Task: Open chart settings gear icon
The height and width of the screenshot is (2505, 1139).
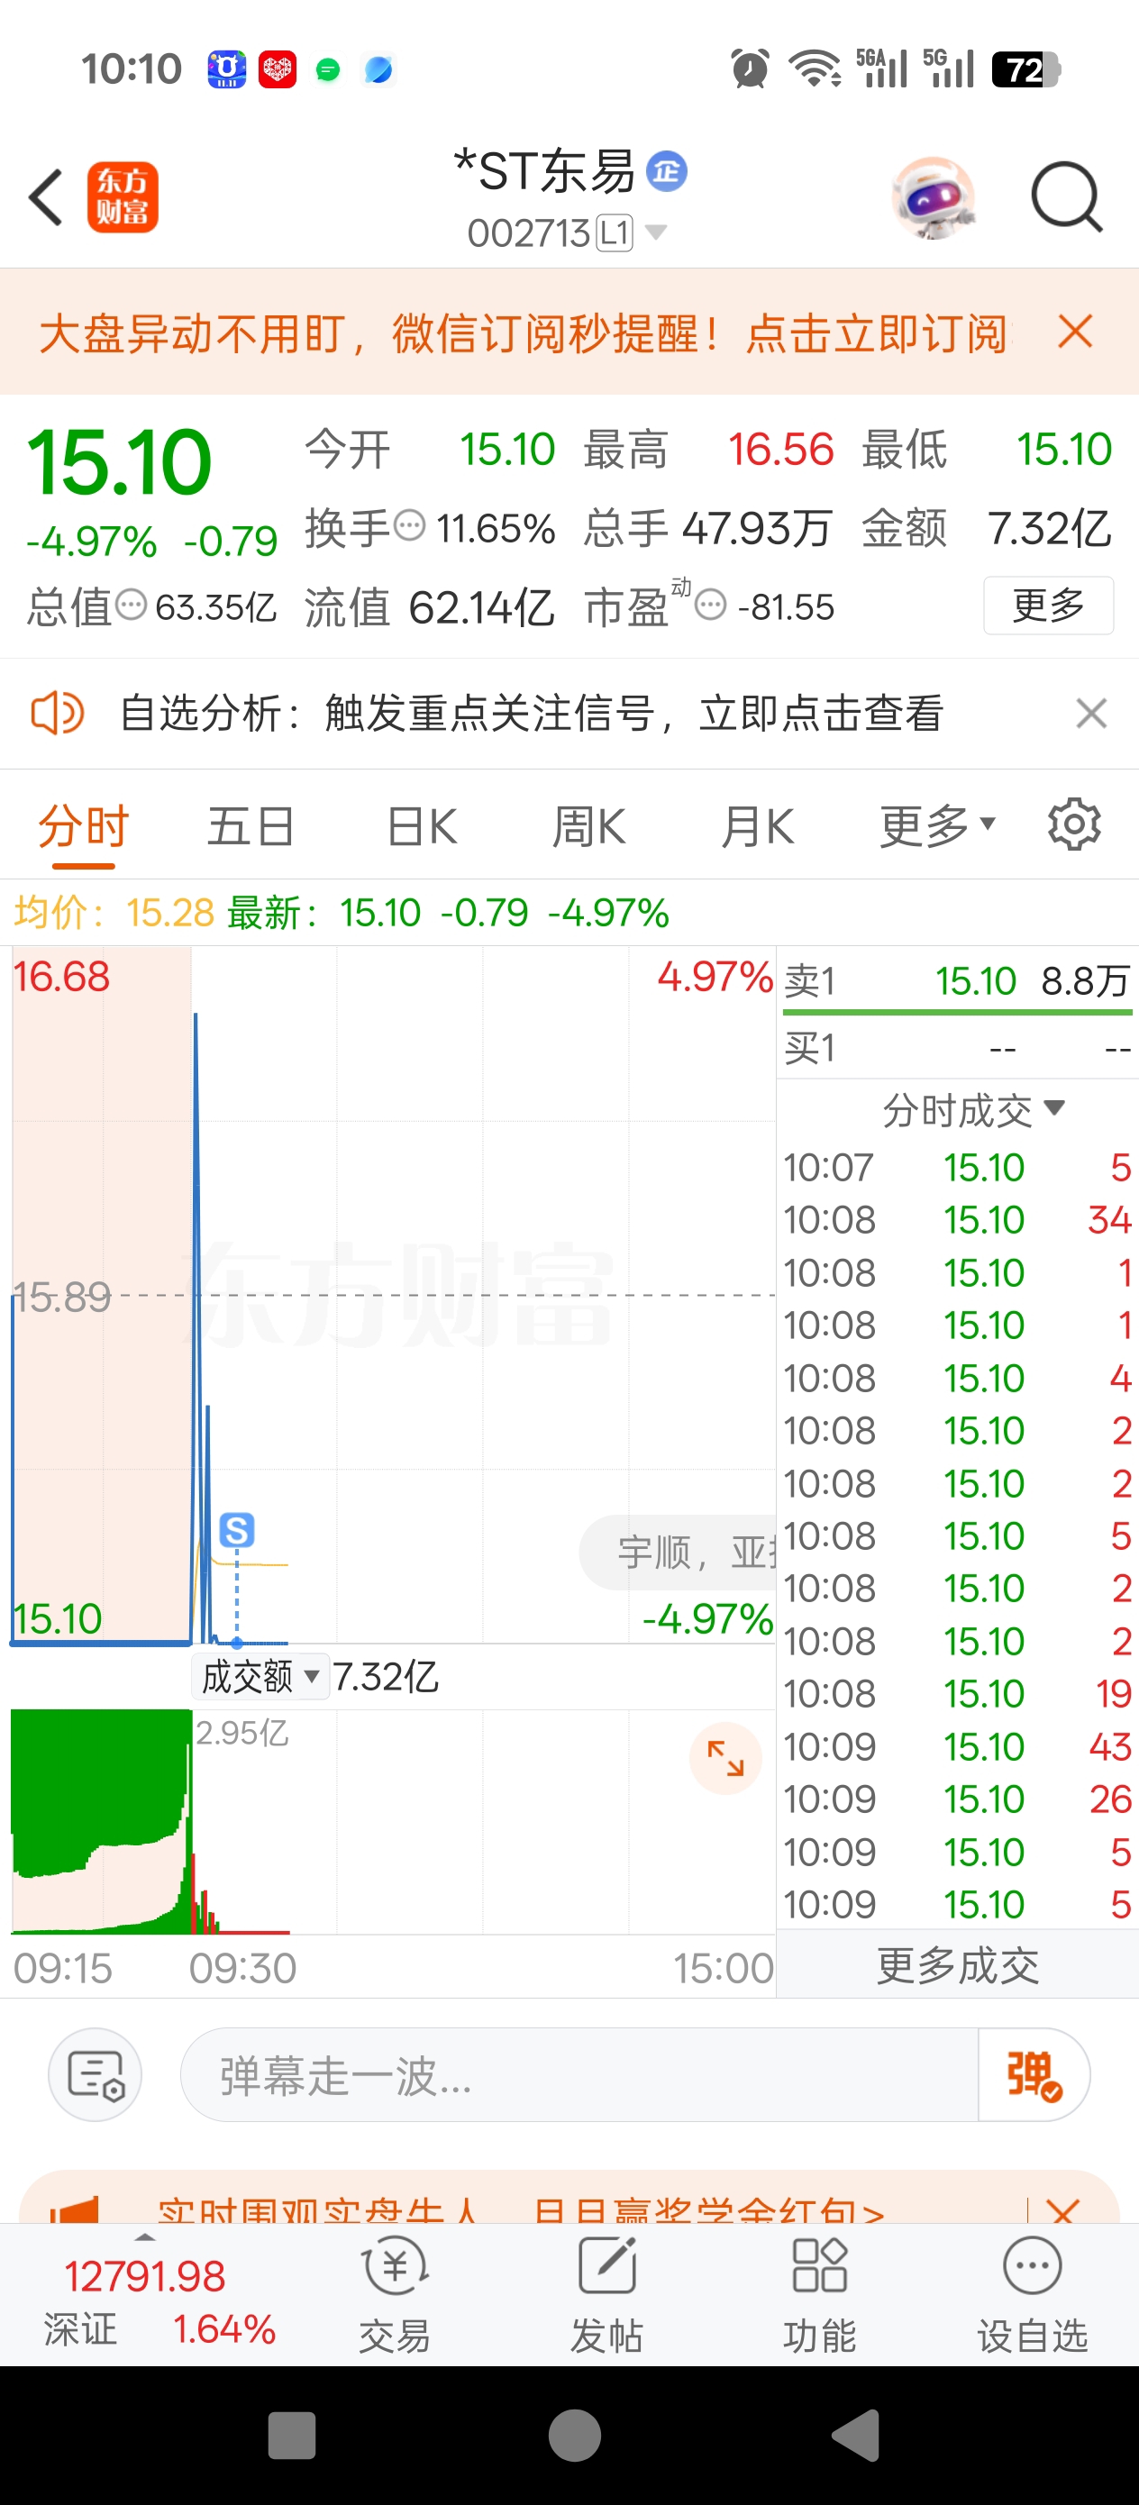Action: [1074, 825]
